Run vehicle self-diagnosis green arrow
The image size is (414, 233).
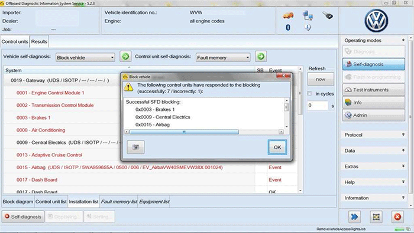[125, 57]
